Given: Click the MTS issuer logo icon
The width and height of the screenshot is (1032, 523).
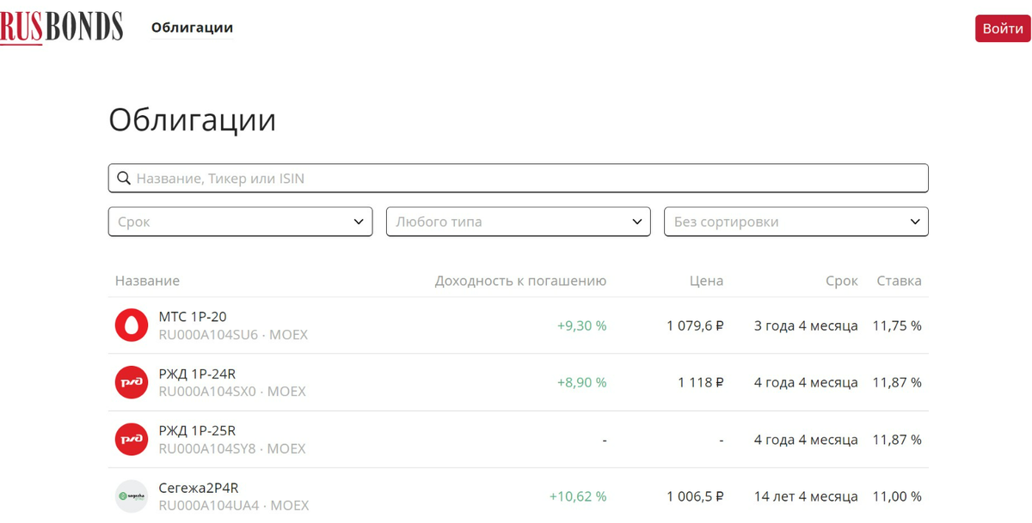Looking at the screenshot, I should pos(131,325).
